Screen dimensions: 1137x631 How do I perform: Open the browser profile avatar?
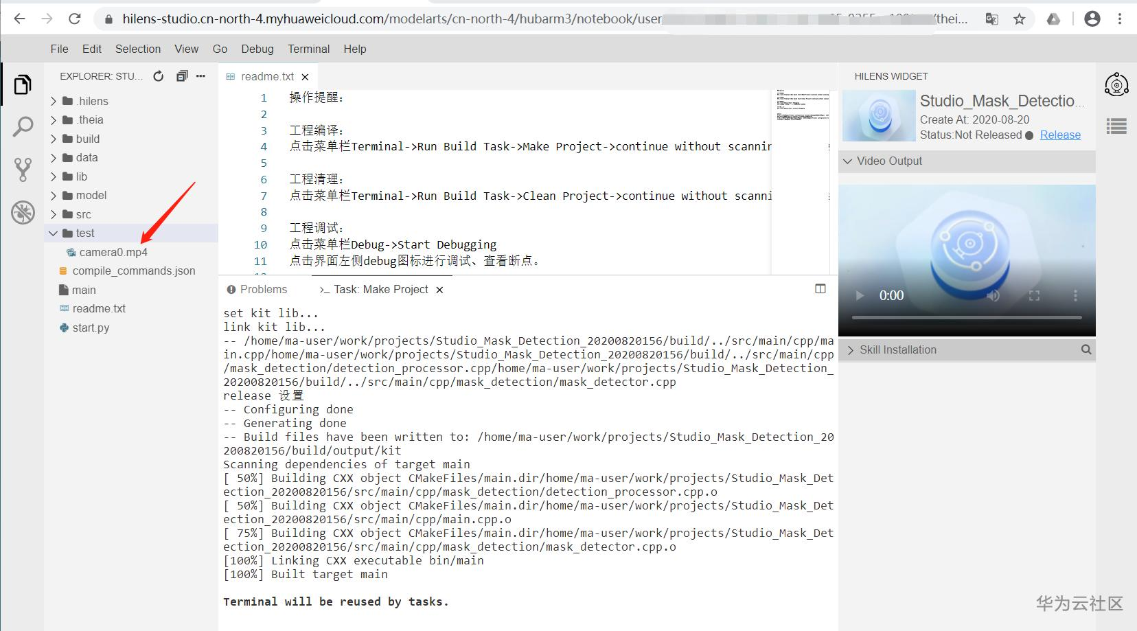tap(1092, 19)
